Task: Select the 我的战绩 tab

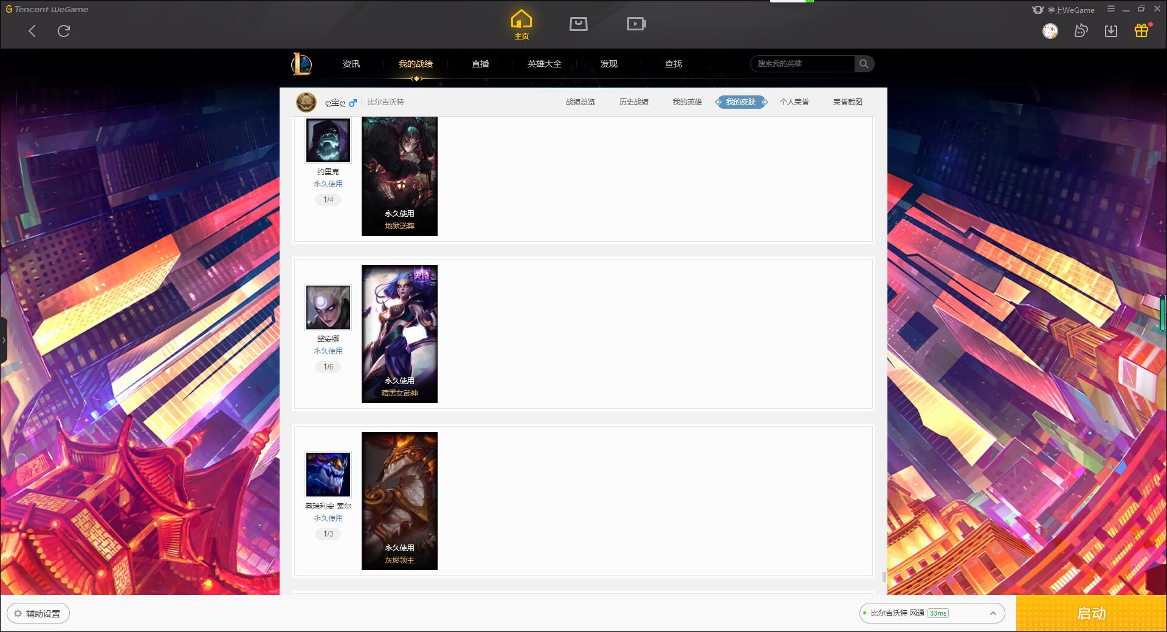Action: tap(416, 64)
